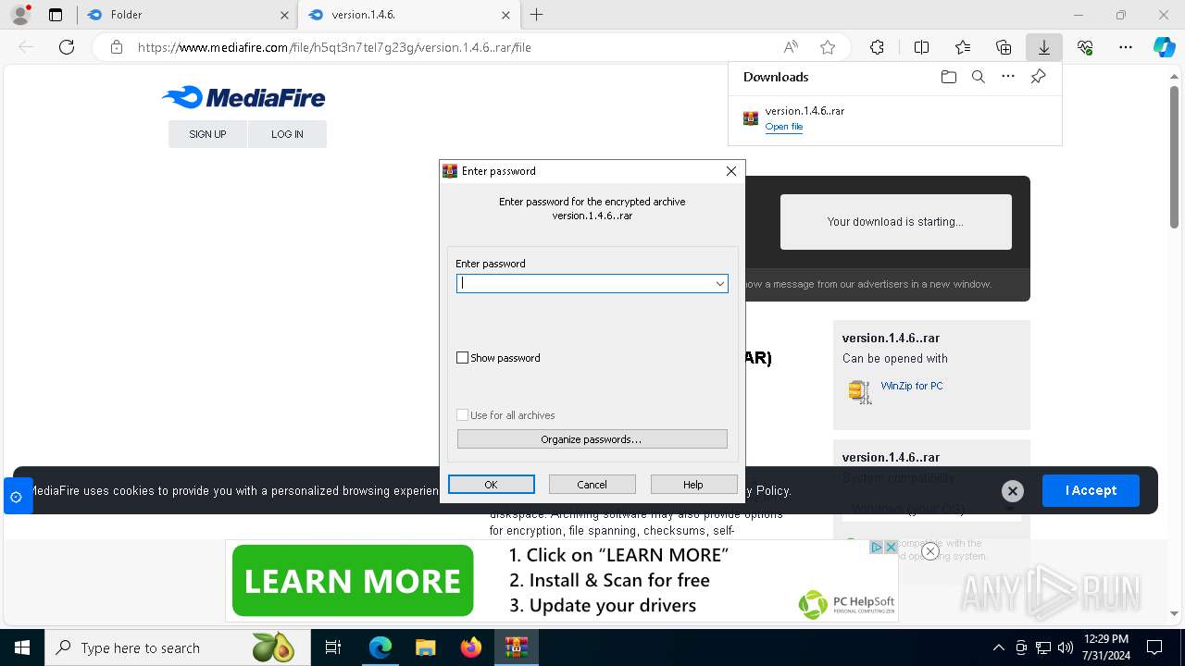The width and height of the screenshot is (1185, 666).
Task: Open a new browser tab
Action: pos(537,15)
